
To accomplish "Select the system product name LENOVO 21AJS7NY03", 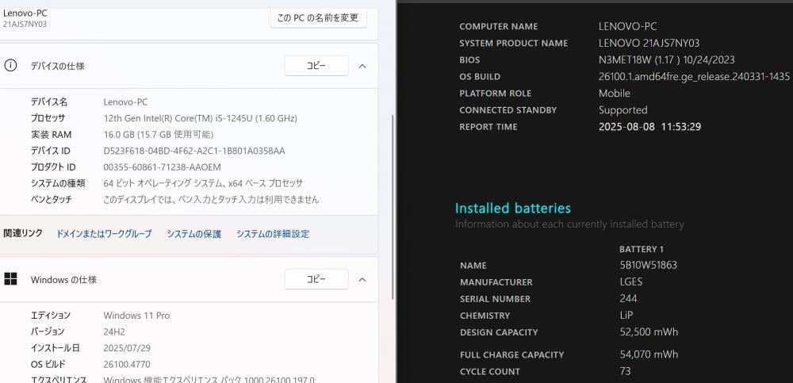I will tap(649, 43).
